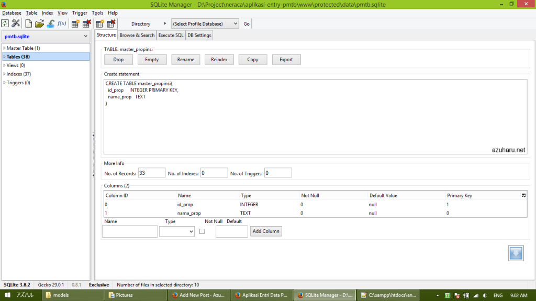The height and width of the screenshot is (301, 536).
Task: Click the Rename table button
Action: tap(186, 60)
